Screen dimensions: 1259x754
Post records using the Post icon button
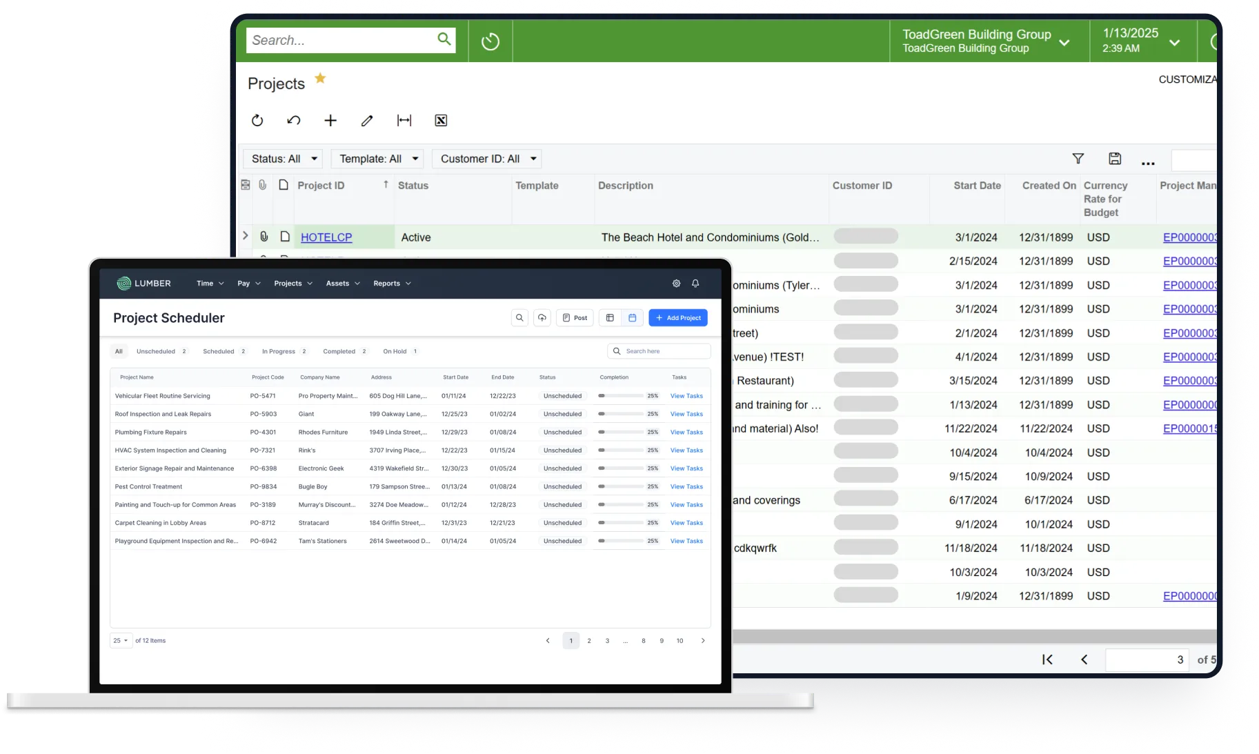[575, 317]
